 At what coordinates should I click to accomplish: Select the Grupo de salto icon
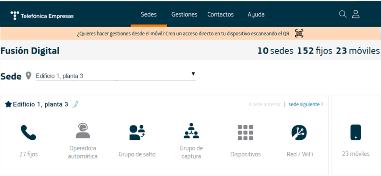point(137,133)
